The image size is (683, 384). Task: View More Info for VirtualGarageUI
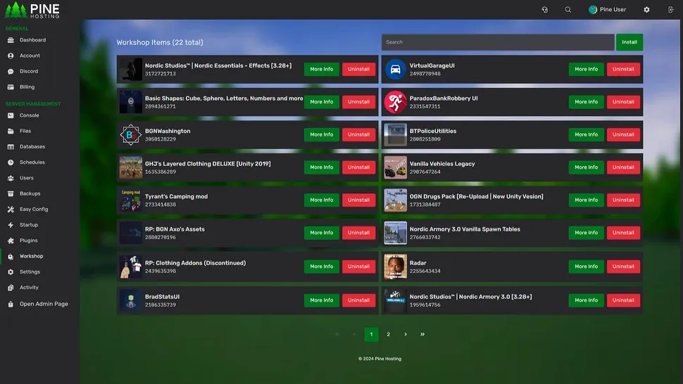(x=586, y=70)
